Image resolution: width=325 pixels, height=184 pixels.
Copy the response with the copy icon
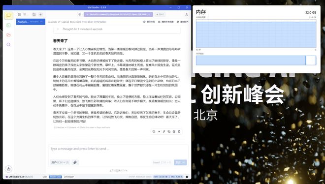[x=169, y=131]
